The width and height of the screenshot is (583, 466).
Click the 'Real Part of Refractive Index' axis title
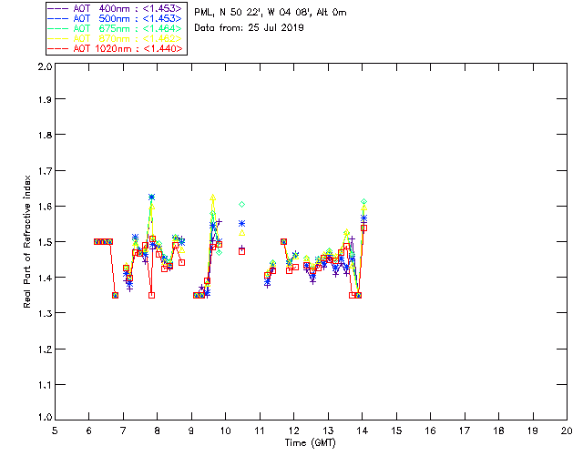[26, 241]
